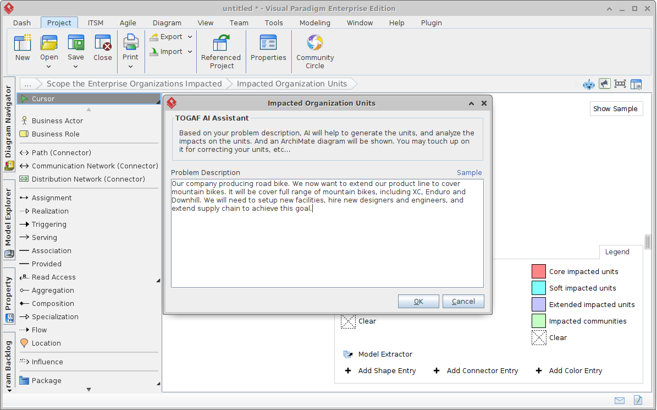Click the Model Extractor icon
This screenshot has width=657, height=410.
(x=347, y=354)
